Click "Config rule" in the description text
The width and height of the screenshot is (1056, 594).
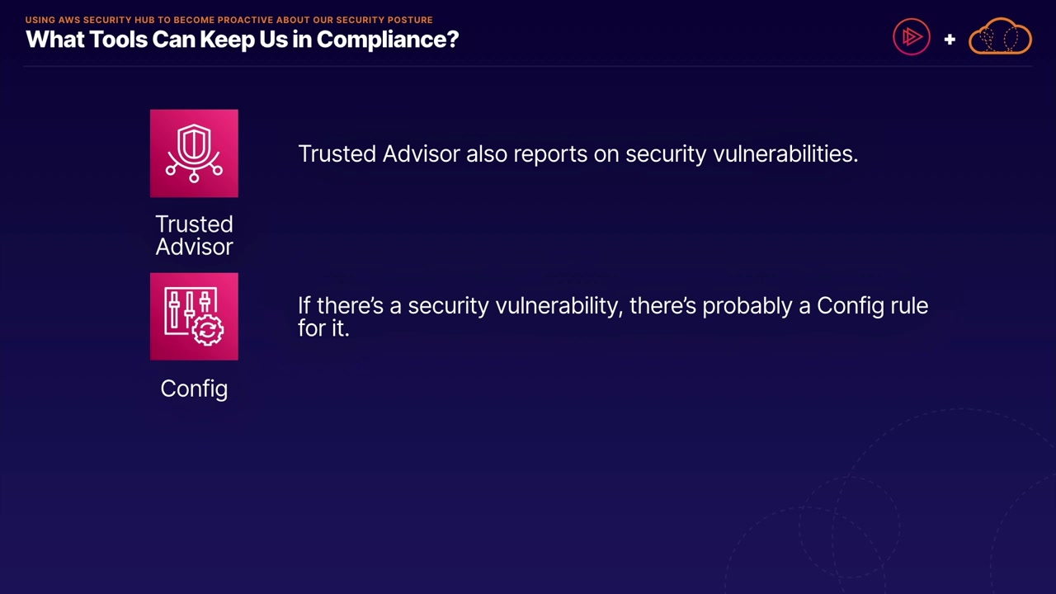[x=872, y=306]
